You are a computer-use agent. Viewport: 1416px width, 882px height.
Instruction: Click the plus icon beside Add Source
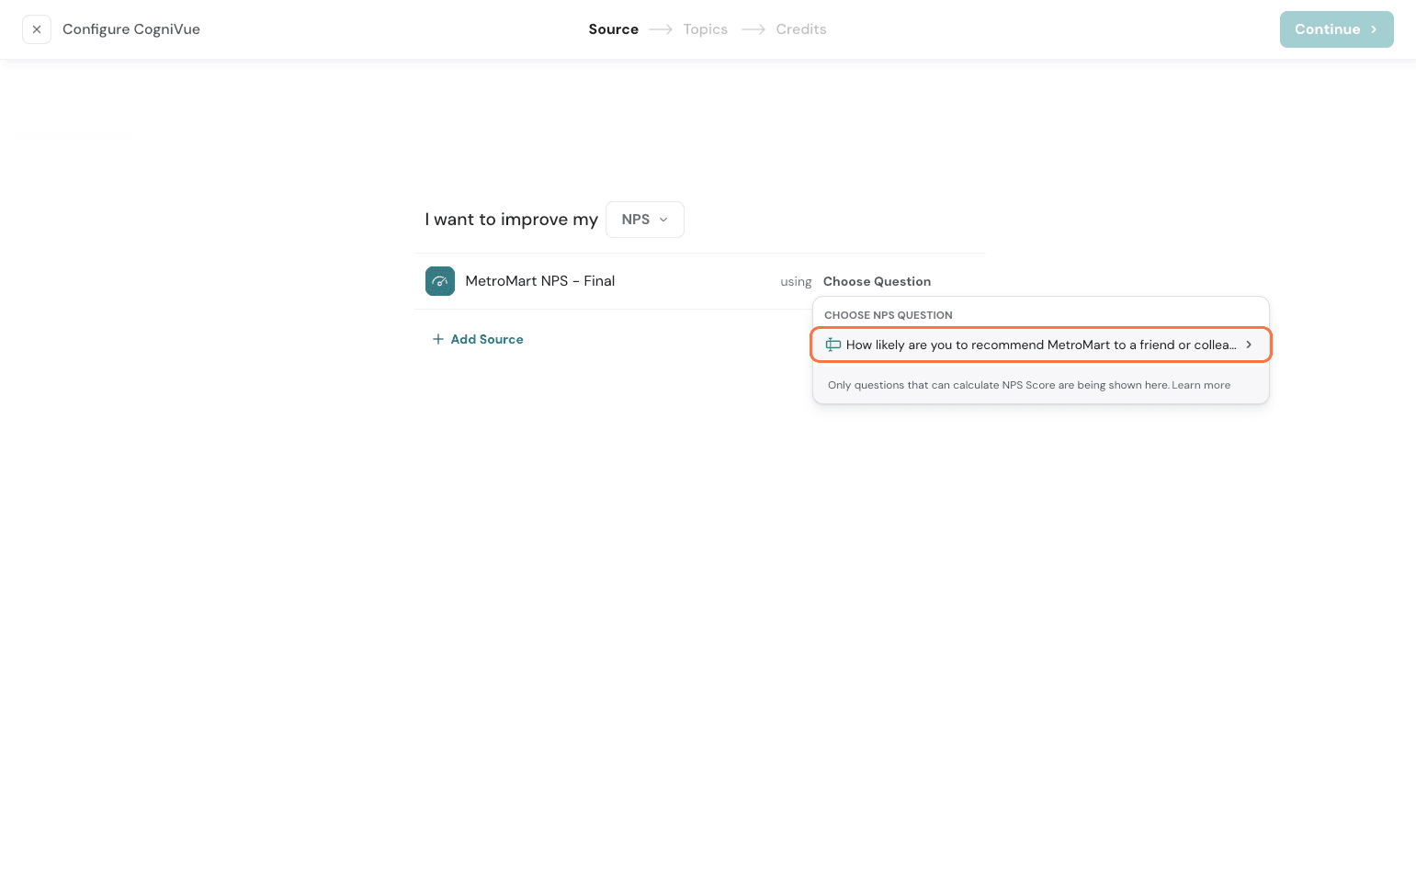(438, 340)
